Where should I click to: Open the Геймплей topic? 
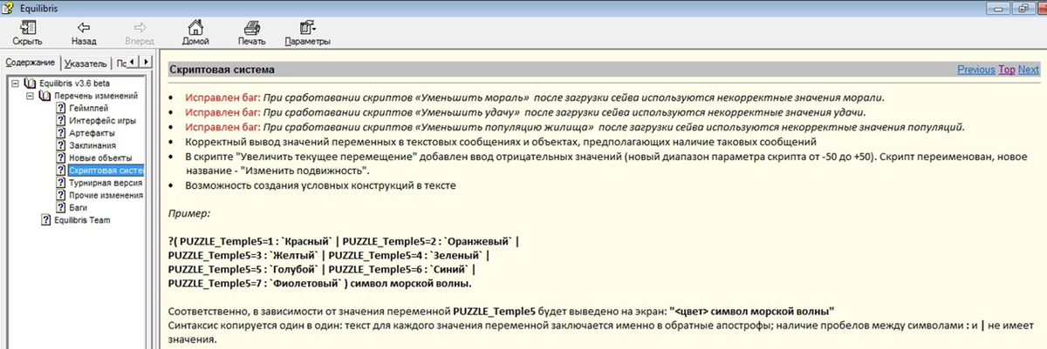point(88,108)
